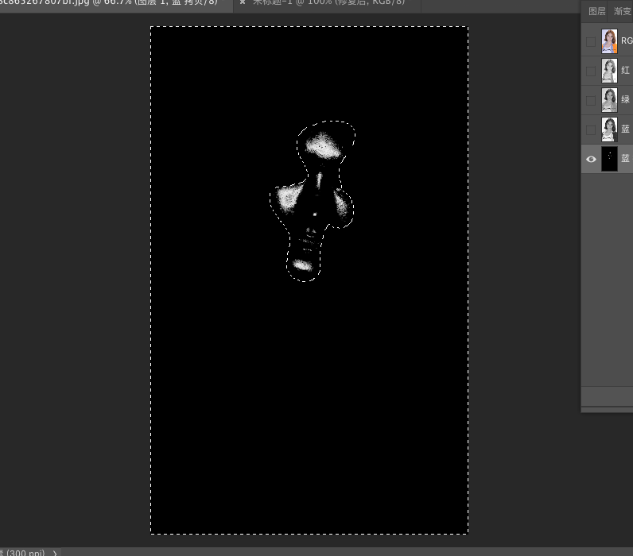Click the 绿 channel name
633x556 pixels.
point(625,99)
